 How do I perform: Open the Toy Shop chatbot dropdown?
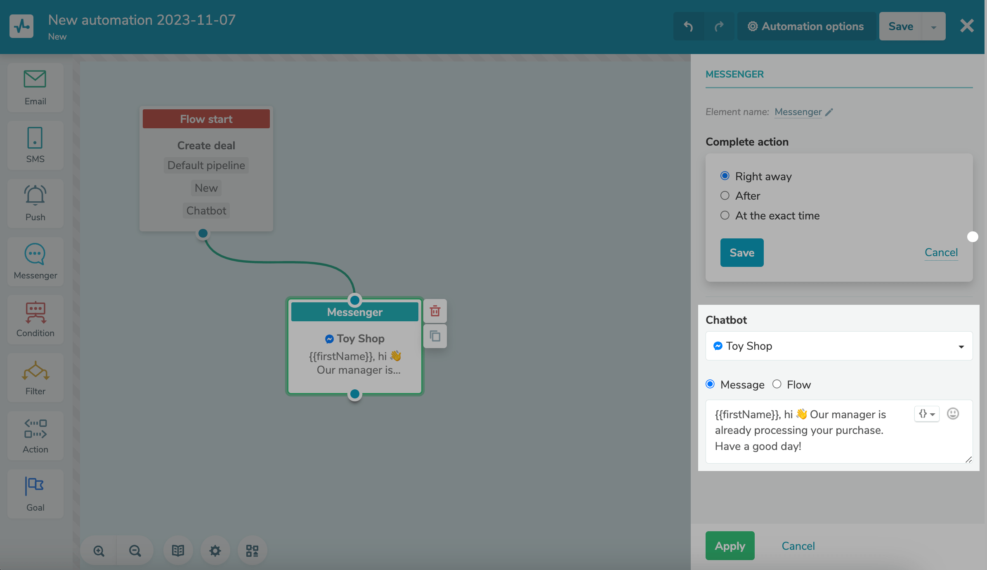pos(839,346)
